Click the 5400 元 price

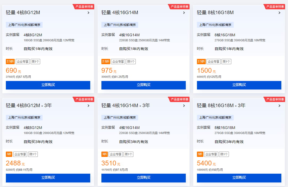pyautogui.click(x=206, y=163)
